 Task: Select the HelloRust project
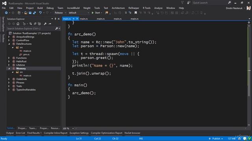(21, 61)
